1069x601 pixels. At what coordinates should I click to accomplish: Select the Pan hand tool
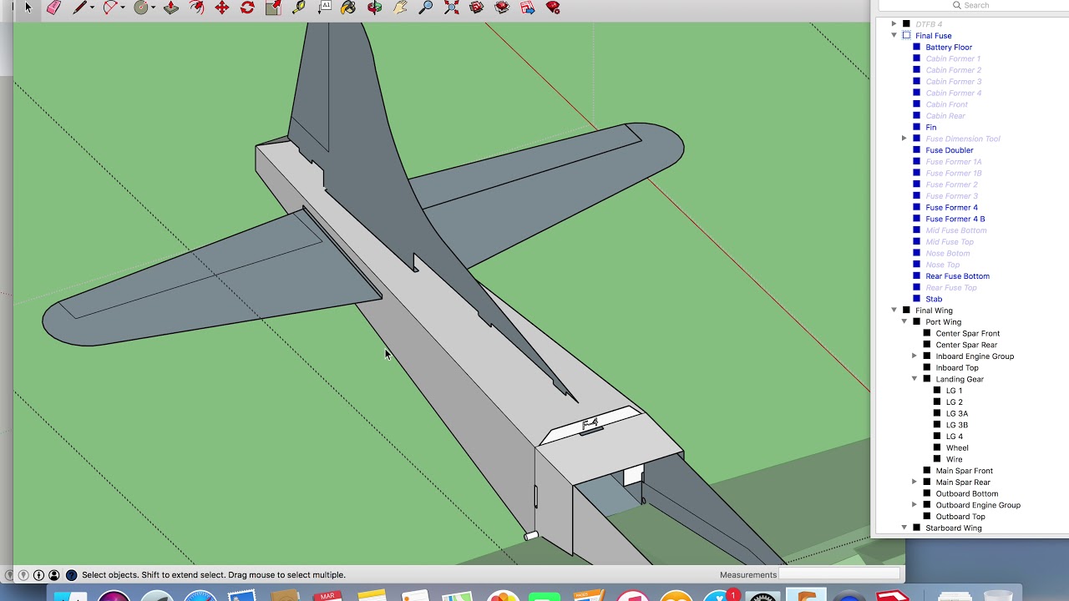400,8
